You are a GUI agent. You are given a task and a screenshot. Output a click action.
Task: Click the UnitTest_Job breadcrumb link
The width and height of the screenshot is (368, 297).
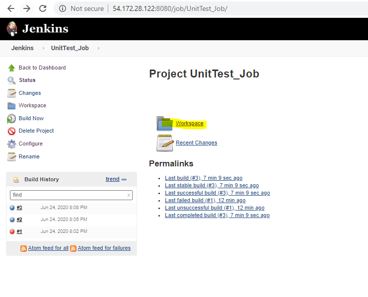tap(70, 48)
